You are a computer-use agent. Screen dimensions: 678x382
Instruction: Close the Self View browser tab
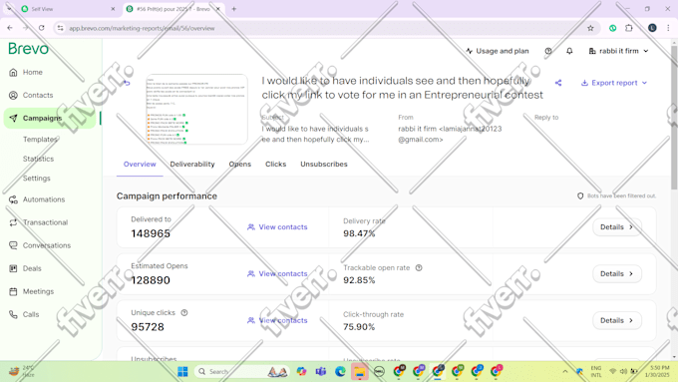coord(113,9)
